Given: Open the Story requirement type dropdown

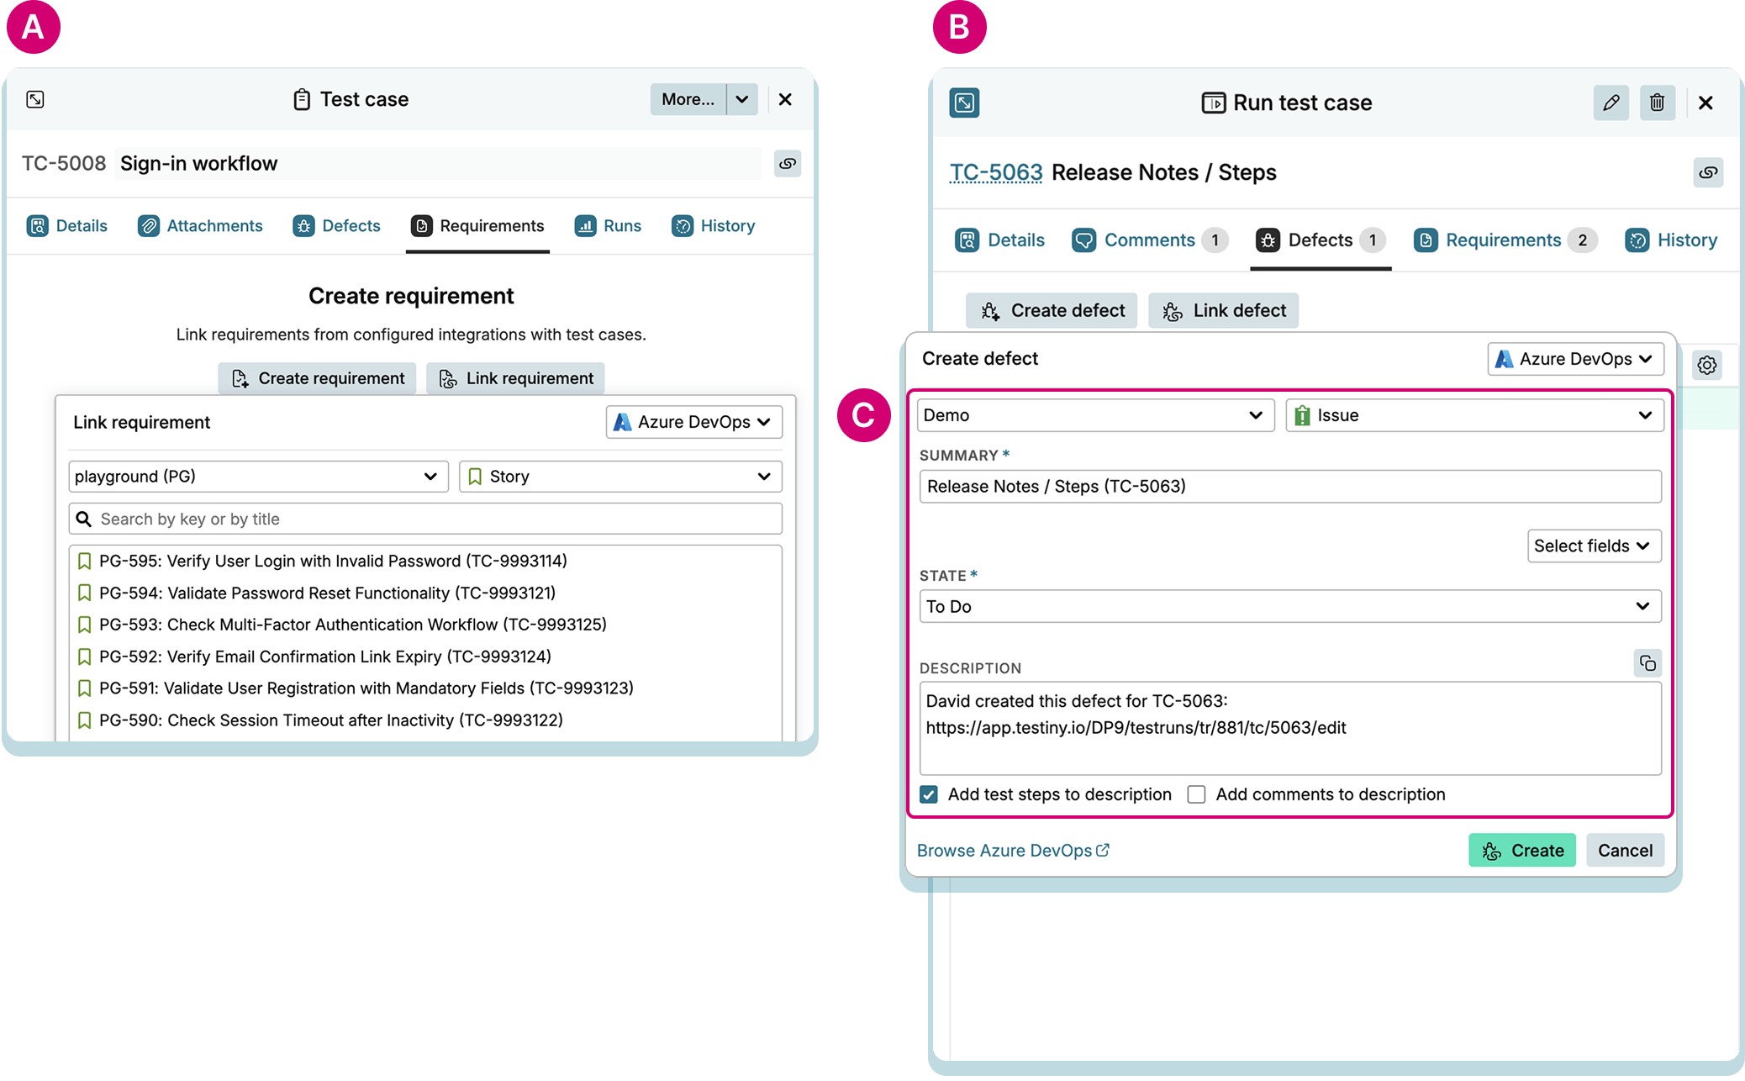Looking at the screenshot, I should 619,476.
